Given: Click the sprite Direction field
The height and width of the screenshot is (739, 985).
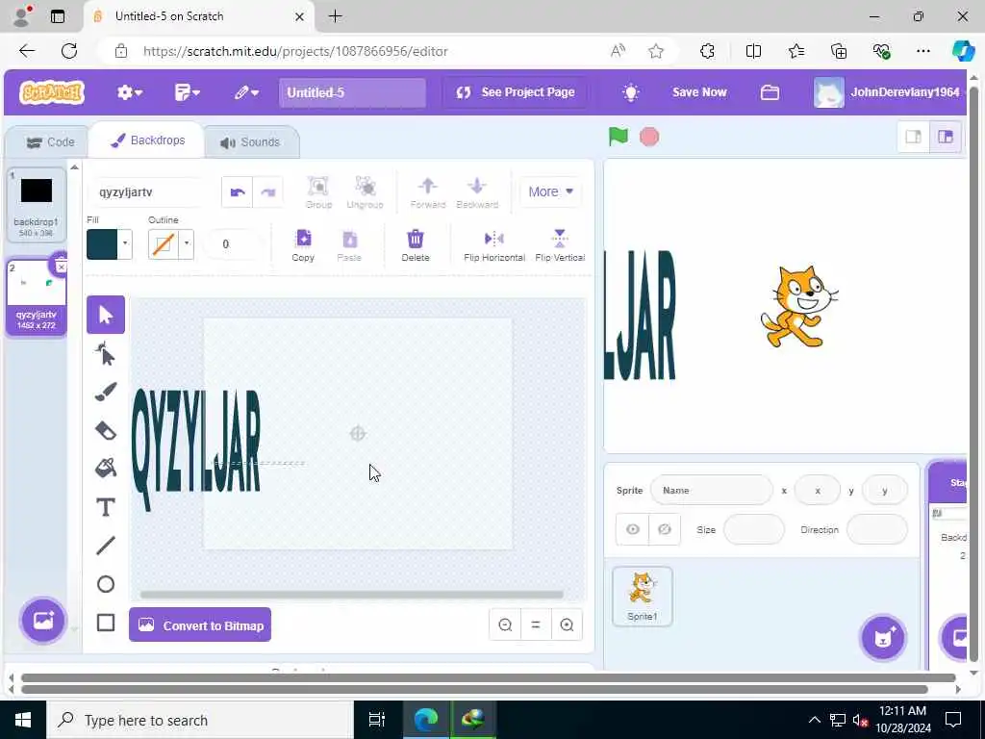Looking at the screenshot, I should 877,529.
